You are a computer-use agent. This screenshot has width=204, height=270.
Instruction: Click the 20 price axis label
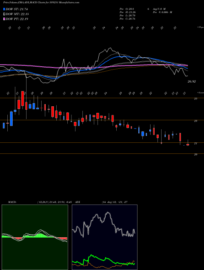pos(195,155)
